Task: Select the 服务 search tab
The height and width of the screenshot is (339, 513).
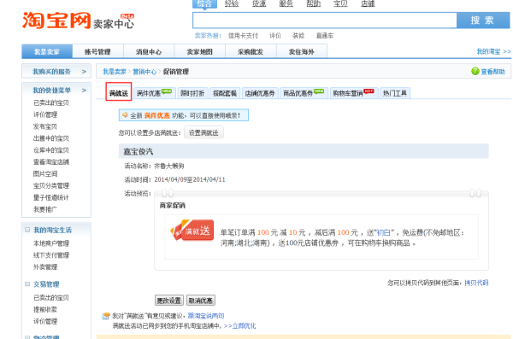Action: [286, 4]
